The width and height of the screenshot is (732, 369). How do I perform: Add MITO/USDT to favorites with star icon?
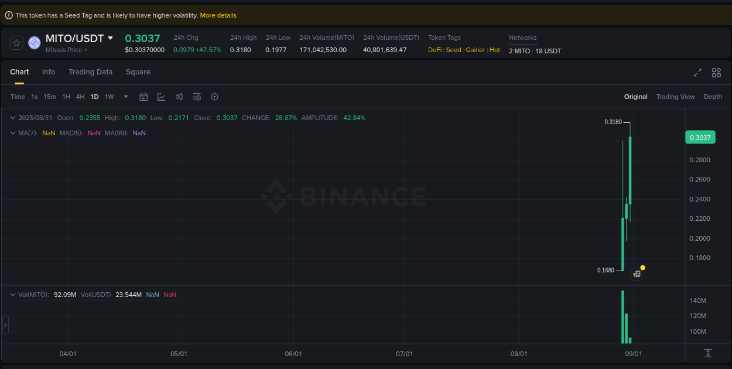pyautogui.click(x=16, y=42)
